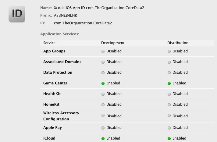Click Game Center Development green indicator
This screenshot has height=142, width=217.
click(103, 83)
